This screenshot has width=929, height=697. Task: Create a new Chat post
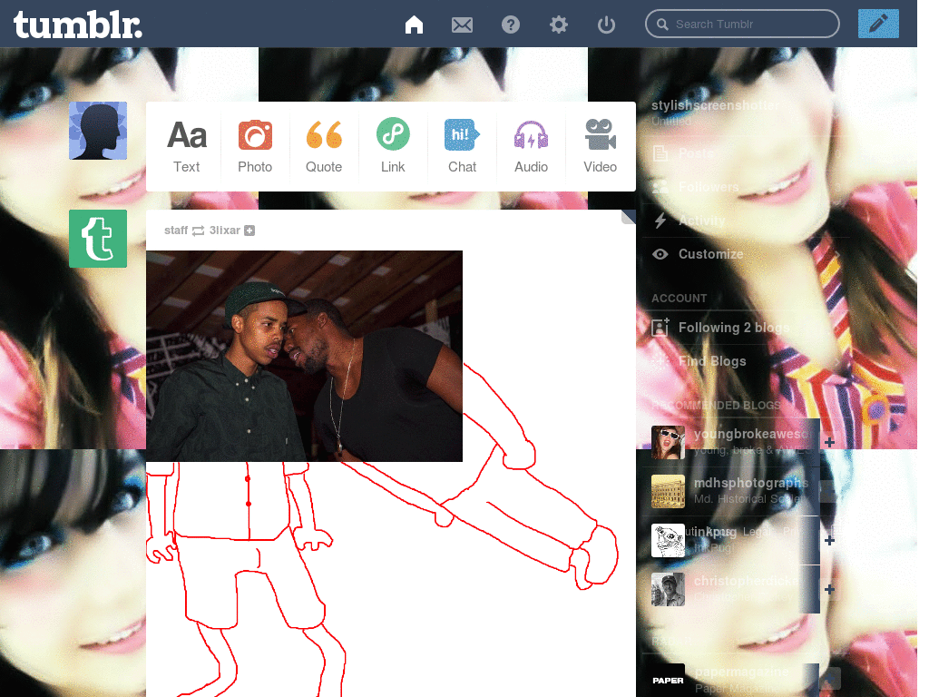click(x=462, y=146)
